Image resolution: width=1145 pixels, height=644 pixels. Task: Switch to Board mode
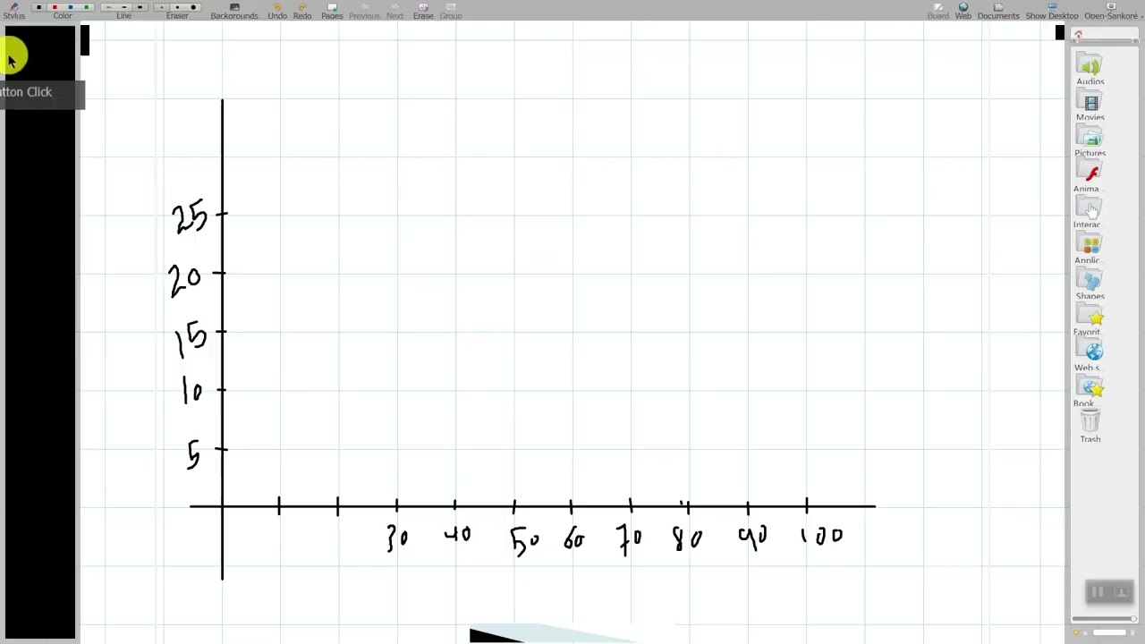tap(937, 11)
